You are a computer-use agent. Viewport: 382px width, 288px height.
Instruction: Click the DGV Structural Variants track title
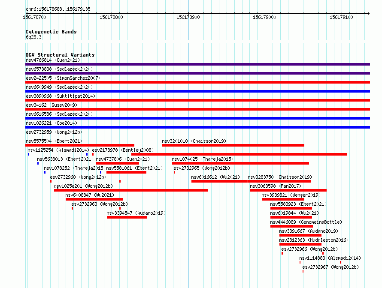[x=60, y=55]
